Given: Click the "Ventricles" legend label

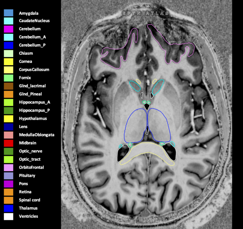Looking at the screenshot, I should point(29,216).
